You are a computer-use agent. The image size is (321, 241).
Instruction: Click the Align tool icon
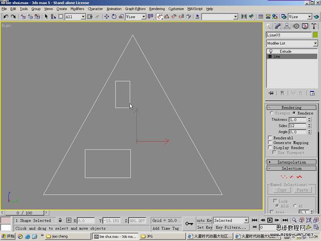pyautogui.click(x=251, y=16)
